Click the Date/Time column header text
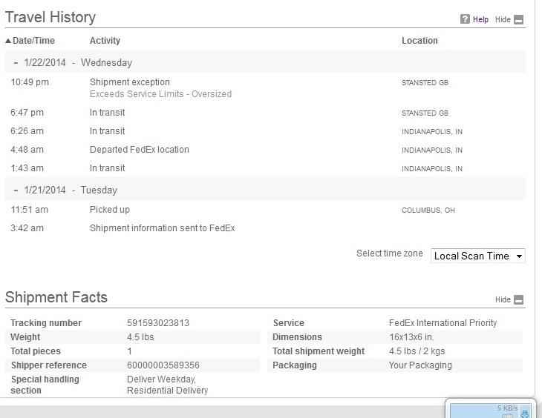The height and width of the screenshot is (418, 542). click(x=34, y=41)
